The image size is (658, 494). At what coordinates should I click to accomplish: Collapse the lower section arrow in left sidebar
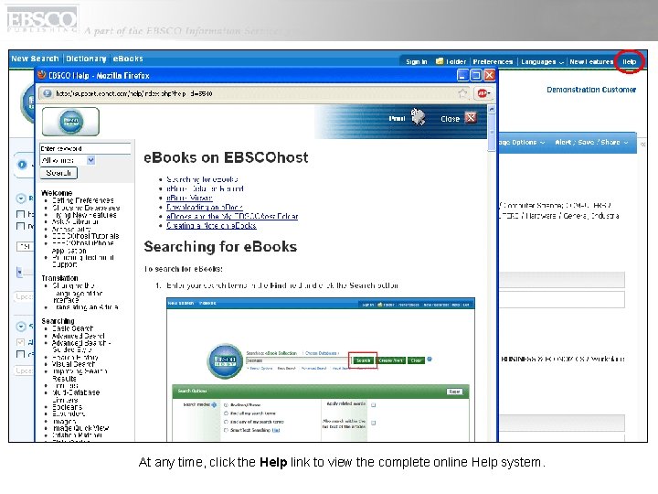pos(20,327)
